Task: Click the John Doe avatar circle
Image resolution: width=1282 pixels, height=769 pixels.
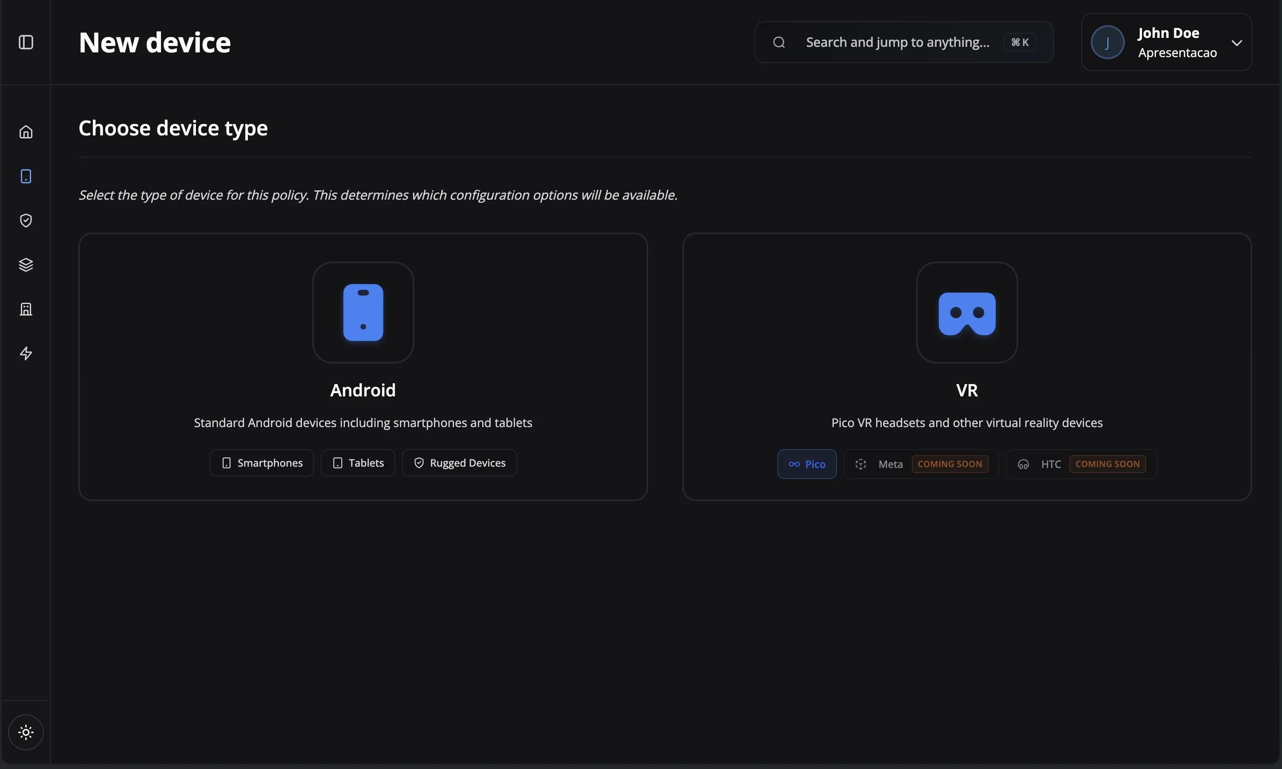Action: pos(1107,42)
